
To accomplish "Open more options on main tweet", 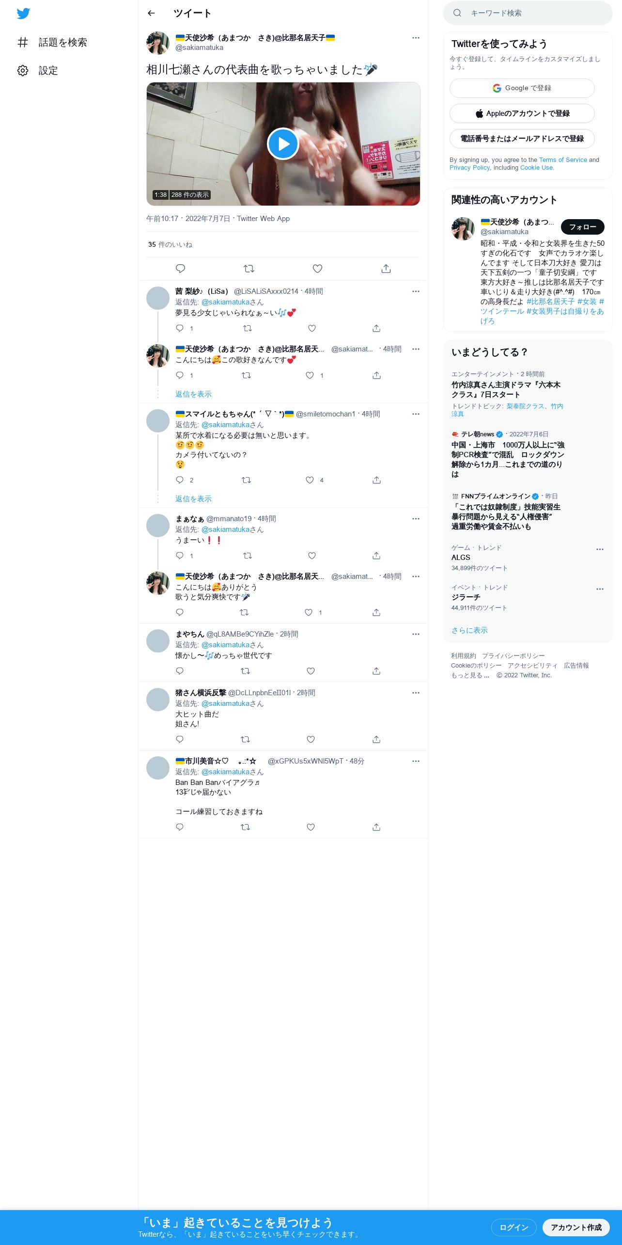I will 416,38.
